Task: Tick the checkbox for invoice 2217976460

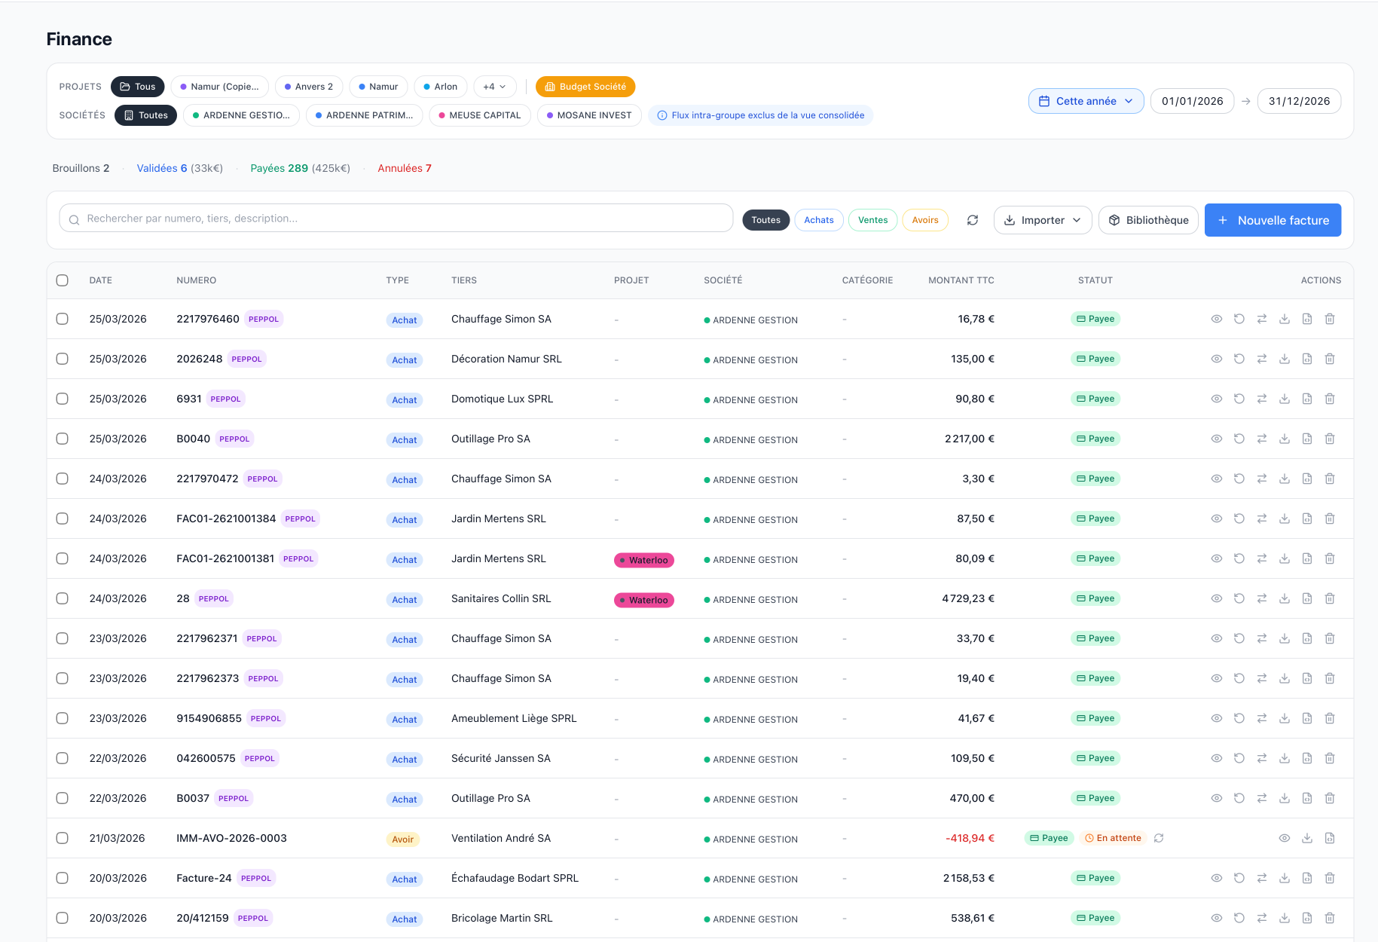Action: 63,319
